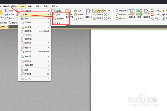Click the Strikeout text T icon
The height and width of the screenshot is (111, 167).
pos(164,15)
